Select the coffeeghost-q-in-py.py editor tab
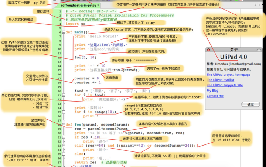266x167 pixels. pyautogui.click(x=78, y=6)
